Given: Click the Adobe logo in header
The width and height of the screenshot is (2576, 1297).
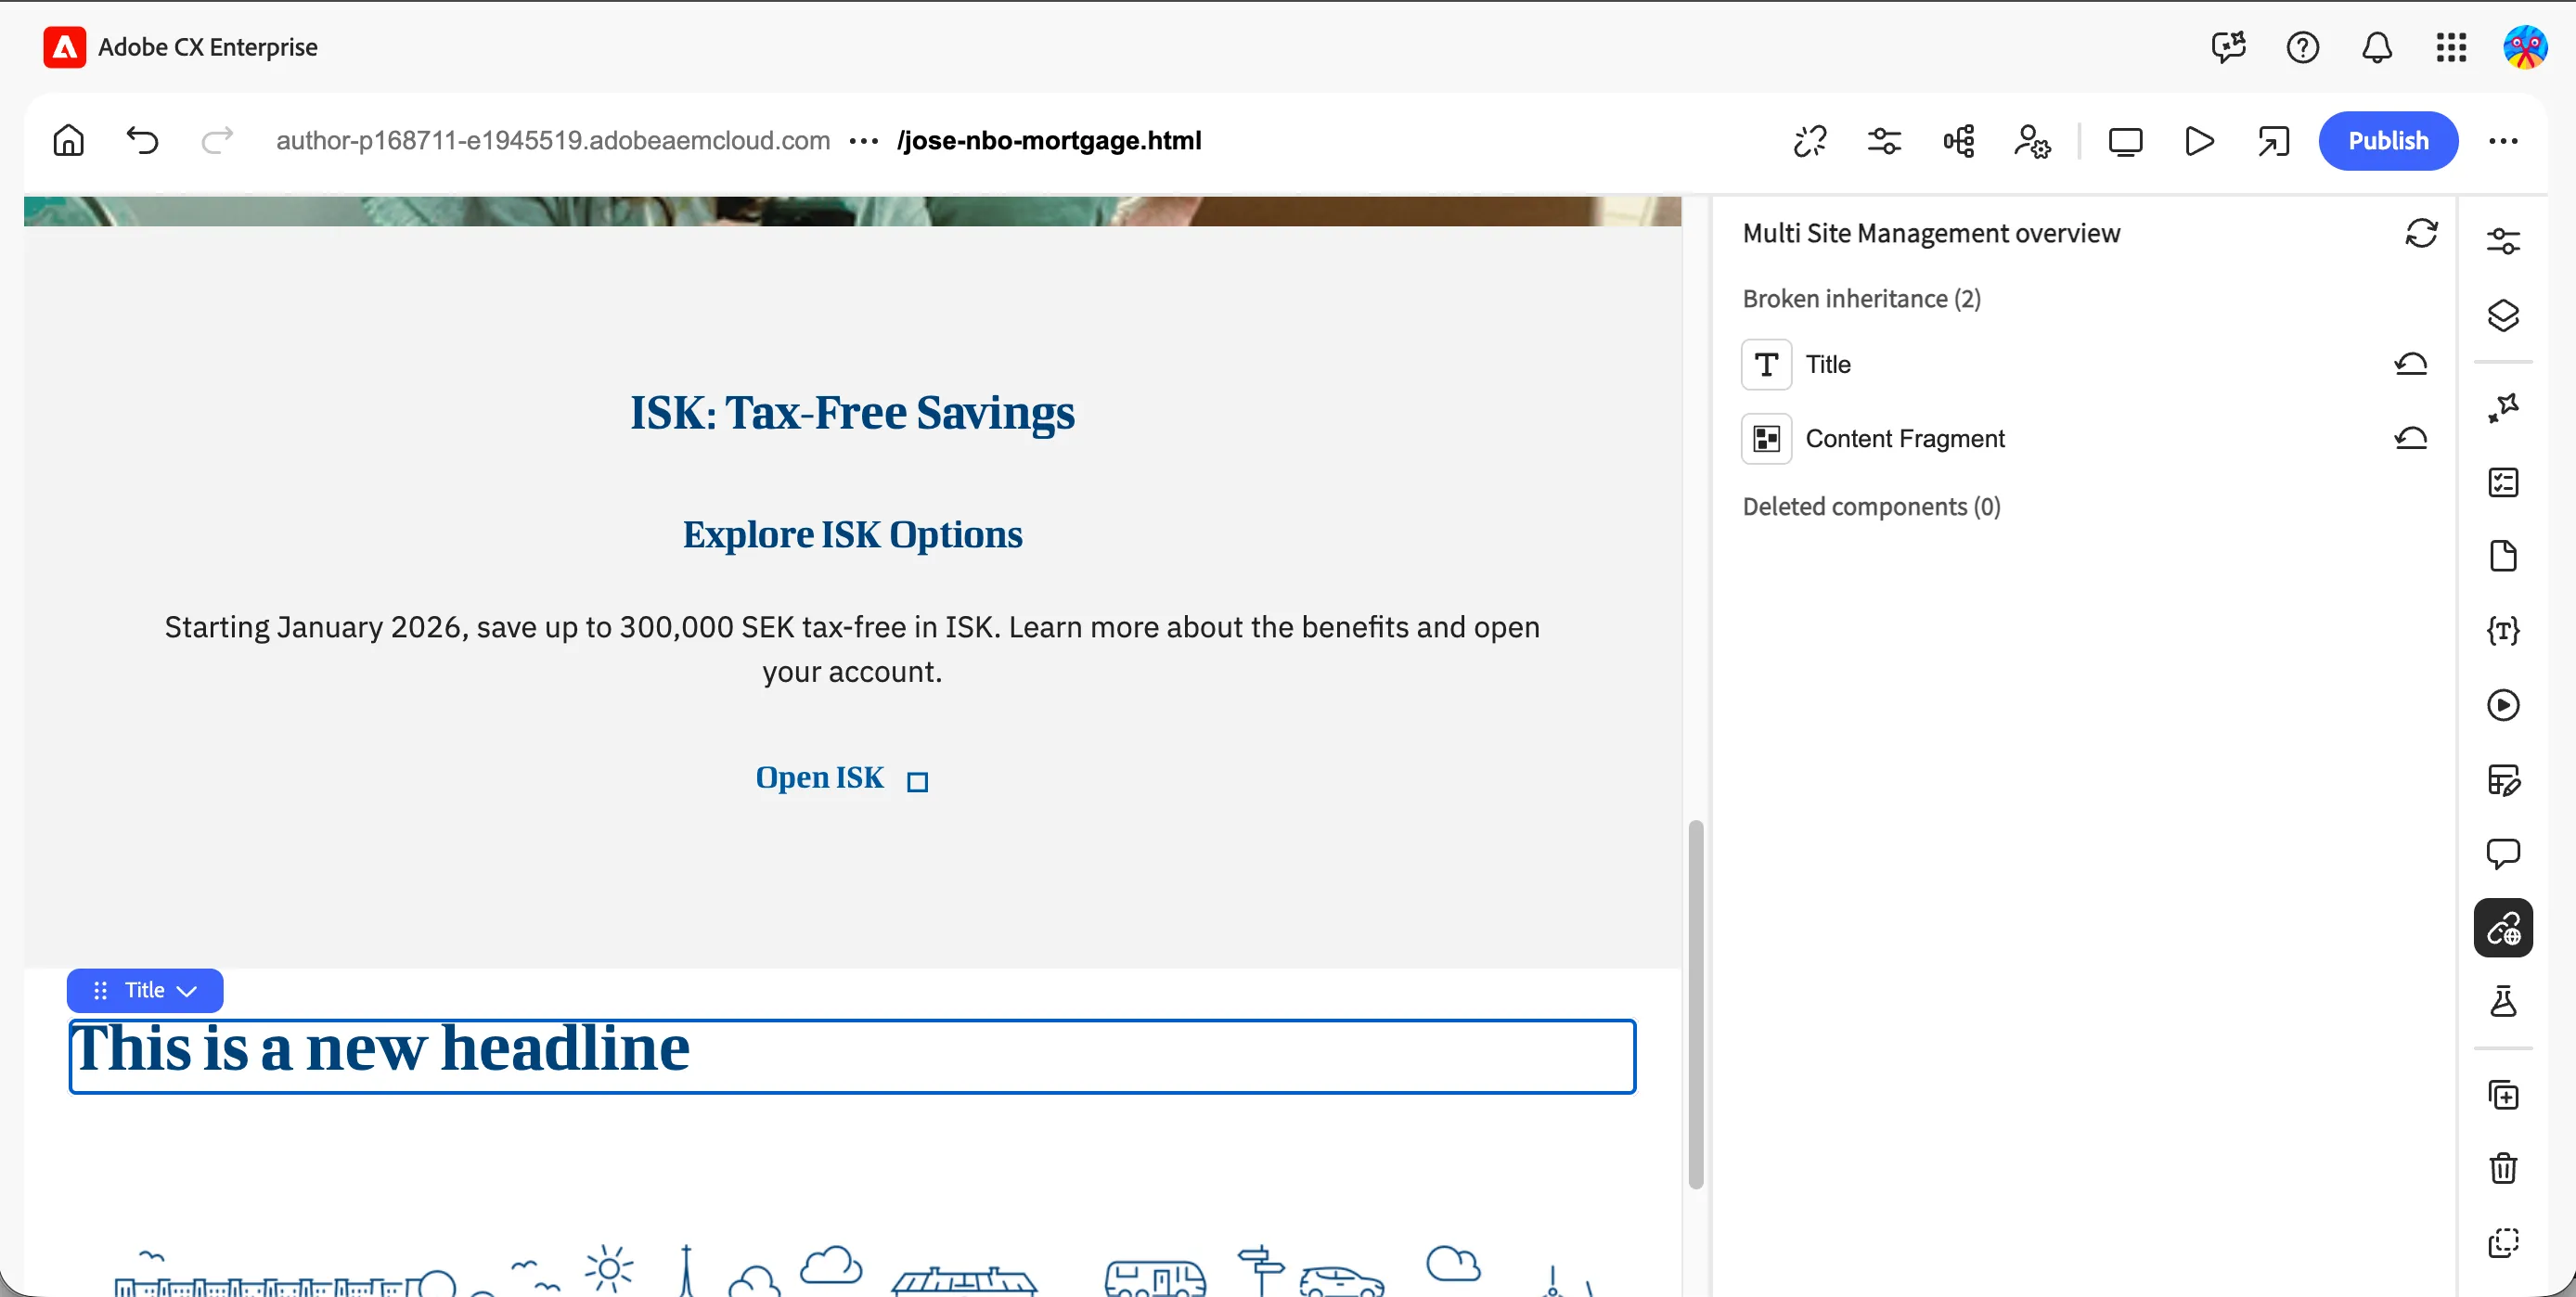Looking at the screenshot, I should [64, 47].
